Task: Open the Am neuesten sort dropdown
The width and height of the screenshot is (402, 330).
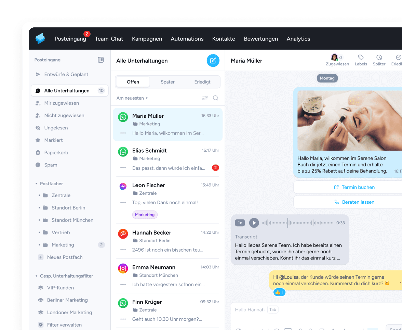Action: (x=132, y=98)
